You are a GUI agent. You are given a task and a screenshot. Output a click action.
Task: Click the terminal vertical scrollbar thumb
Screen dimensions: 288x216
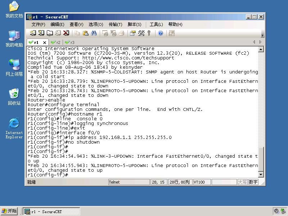(x=261, y=159)
